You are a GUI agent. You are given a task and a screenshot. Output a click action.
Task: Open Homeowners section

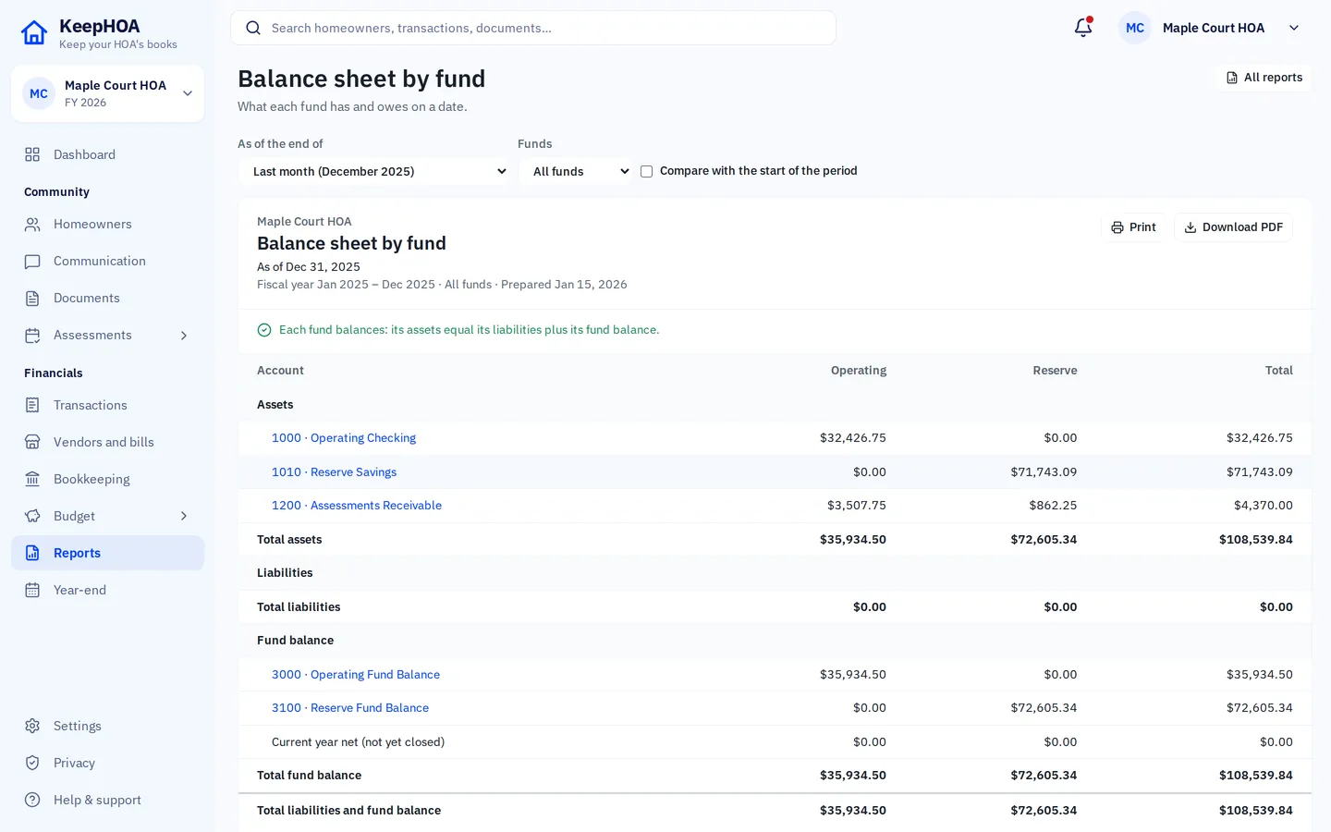107,225
